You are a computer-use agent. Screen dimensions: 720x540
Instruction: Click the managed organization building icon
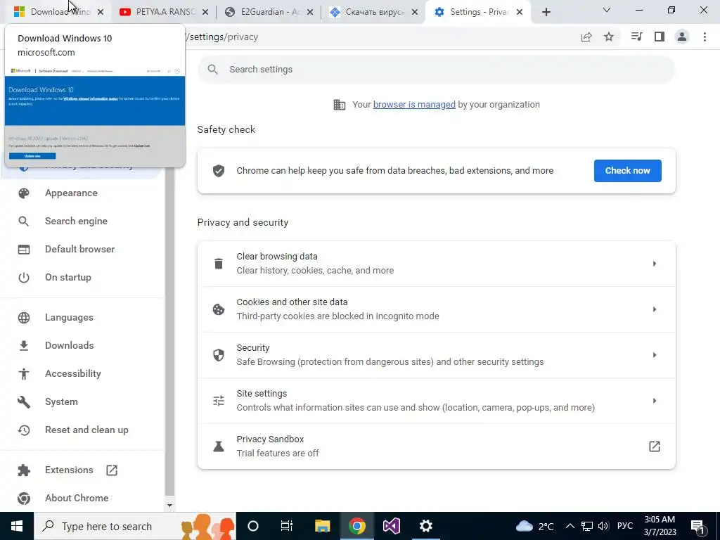click(x=340, y=105)
